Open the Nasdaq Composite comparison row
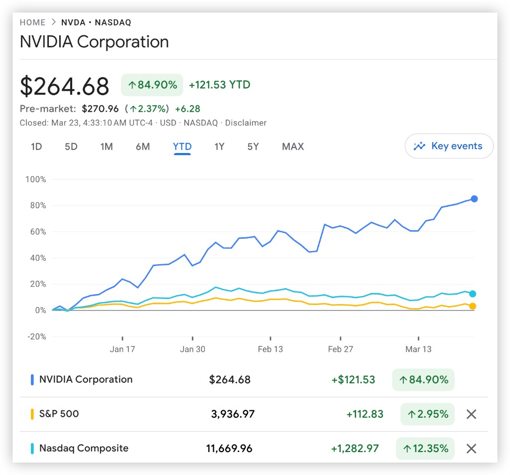This screenshot has height=475, width=510. tap(84, 448)
